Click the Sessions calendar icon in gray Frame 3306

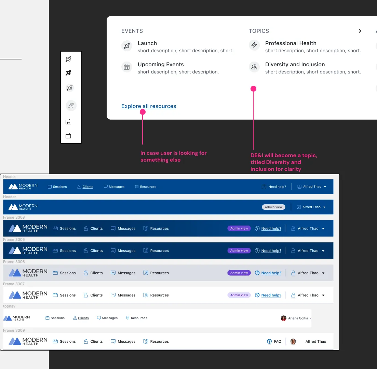click(55, 273)
